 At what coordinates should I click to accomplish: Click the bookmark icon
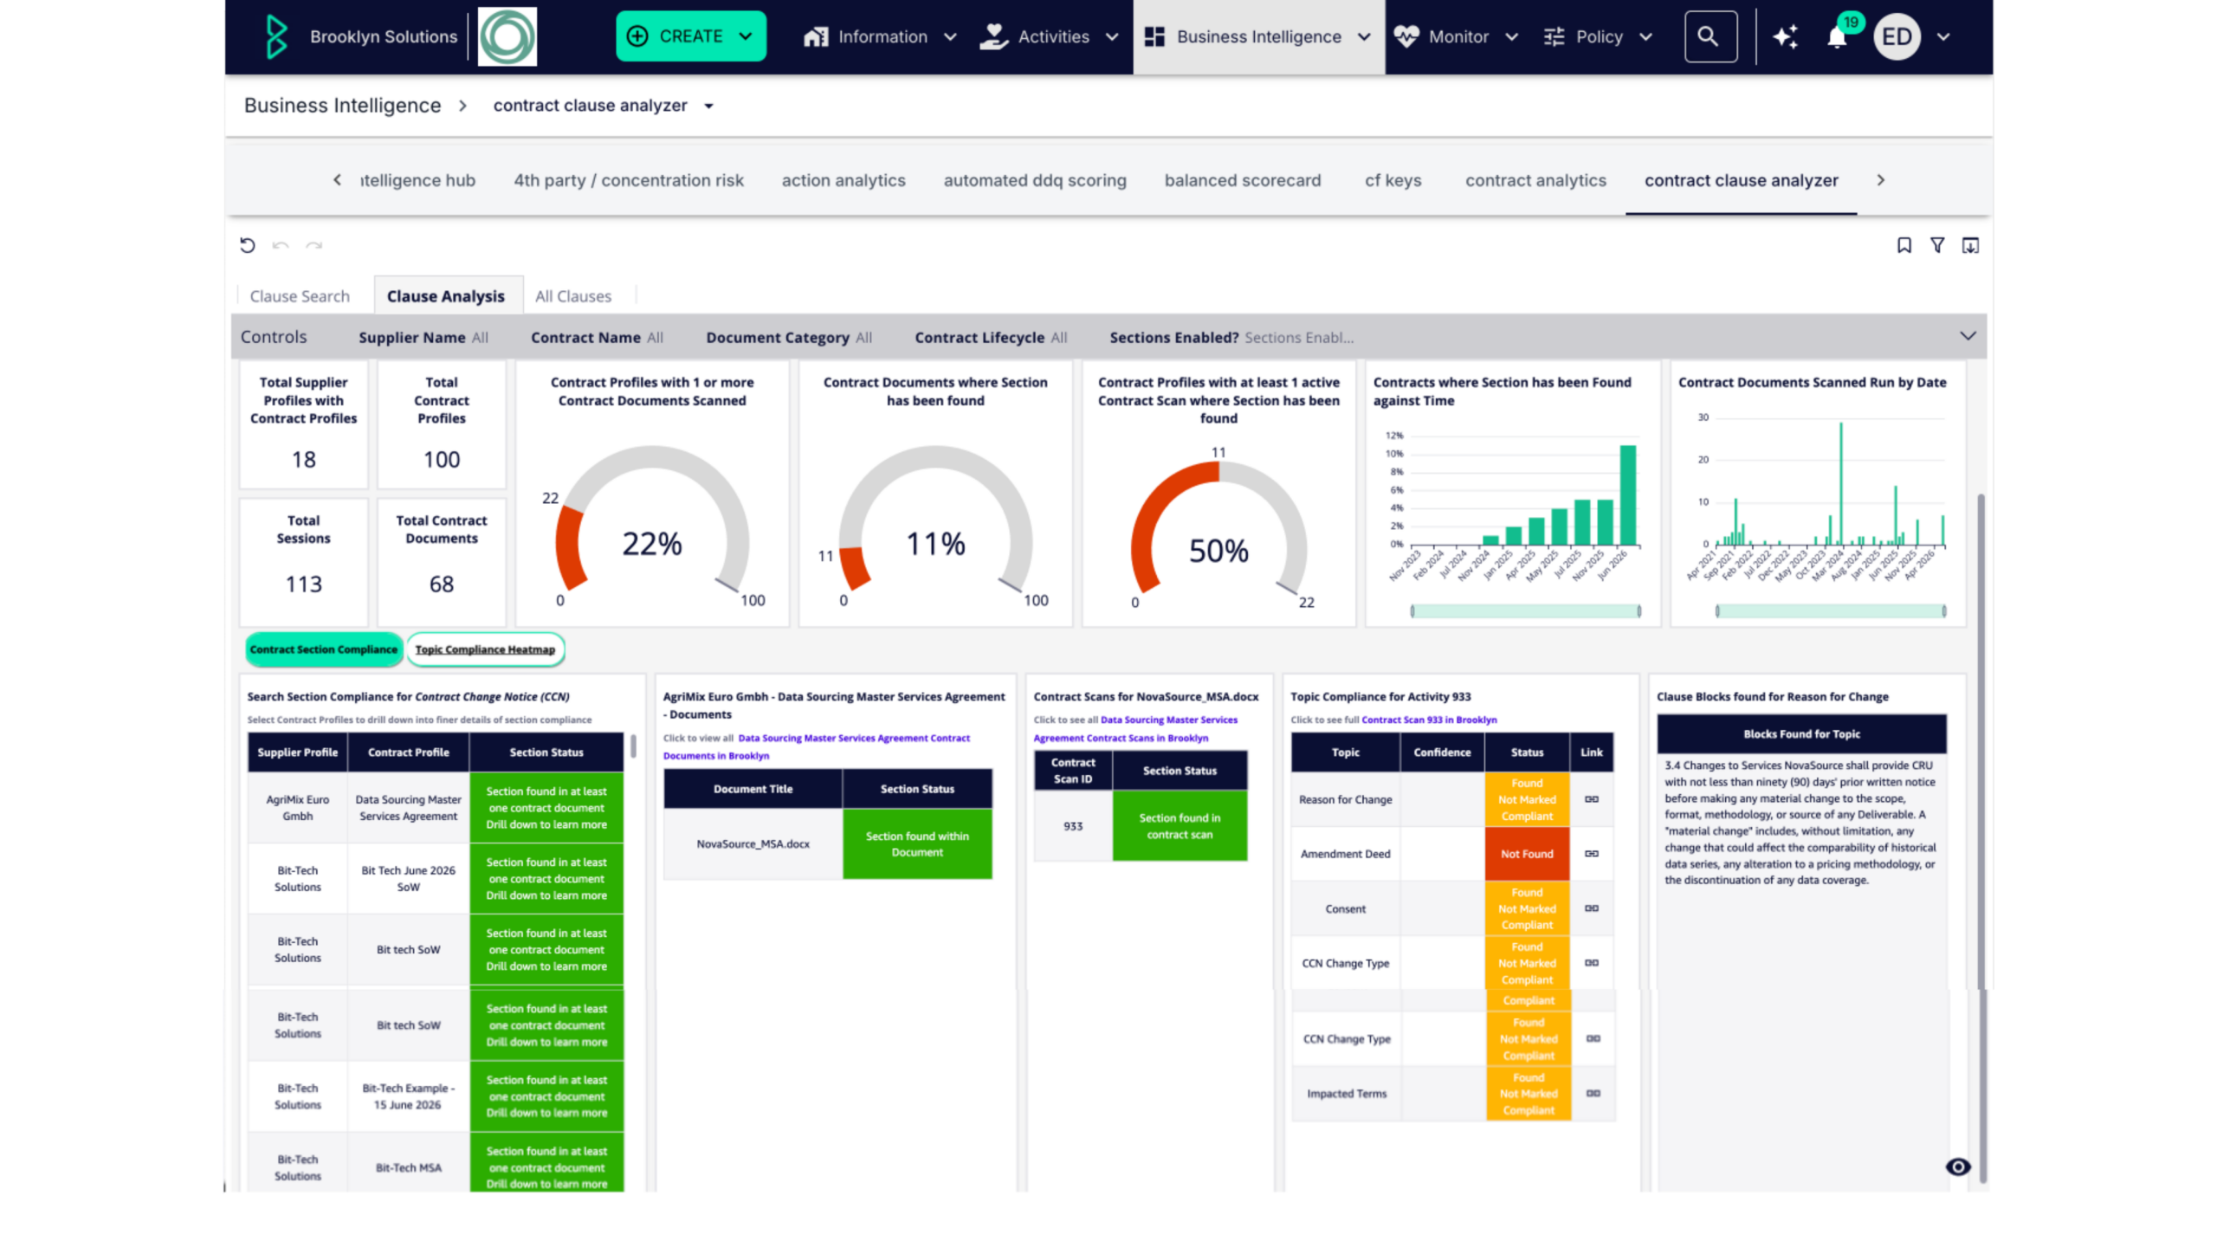point(1904,245)
